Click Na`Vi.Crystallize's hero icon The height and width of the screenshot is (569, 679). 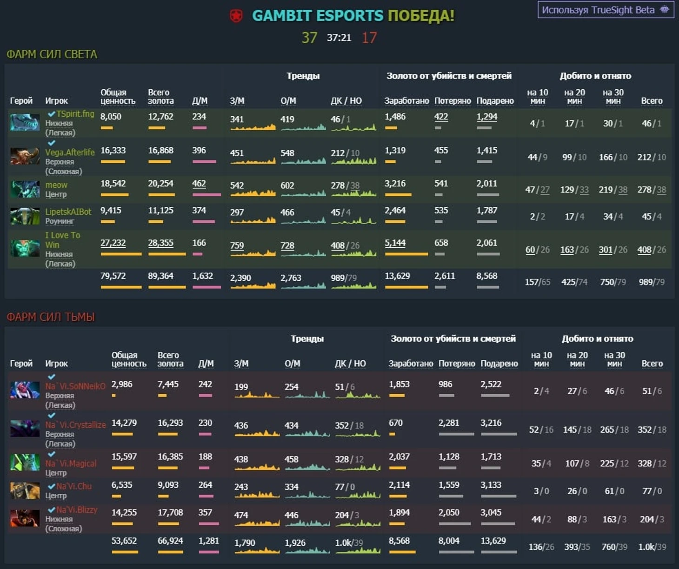25,429
